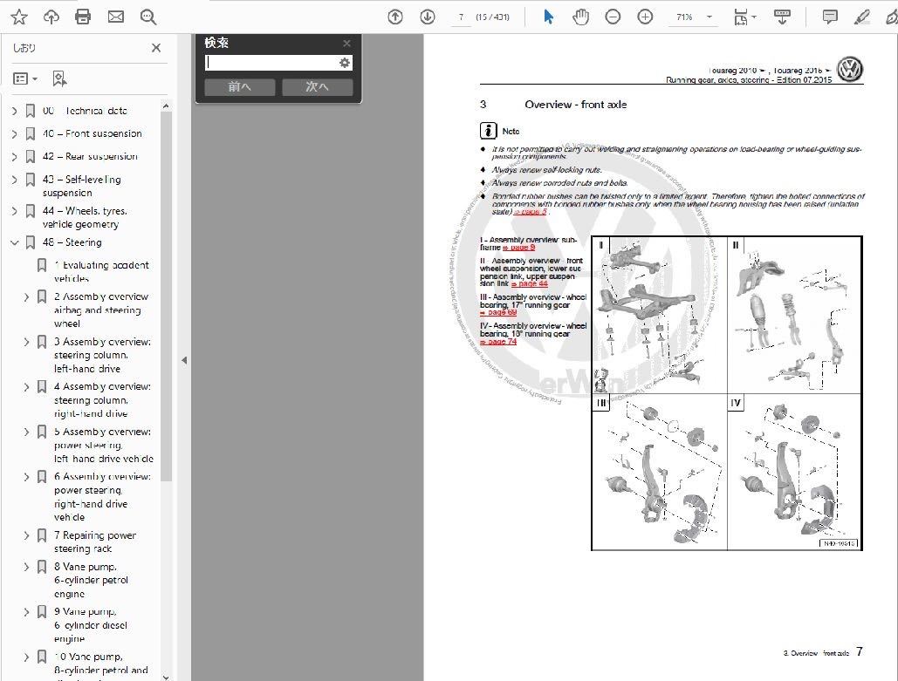
Task: Go to previous page arrow
Action: pos(395,17)
